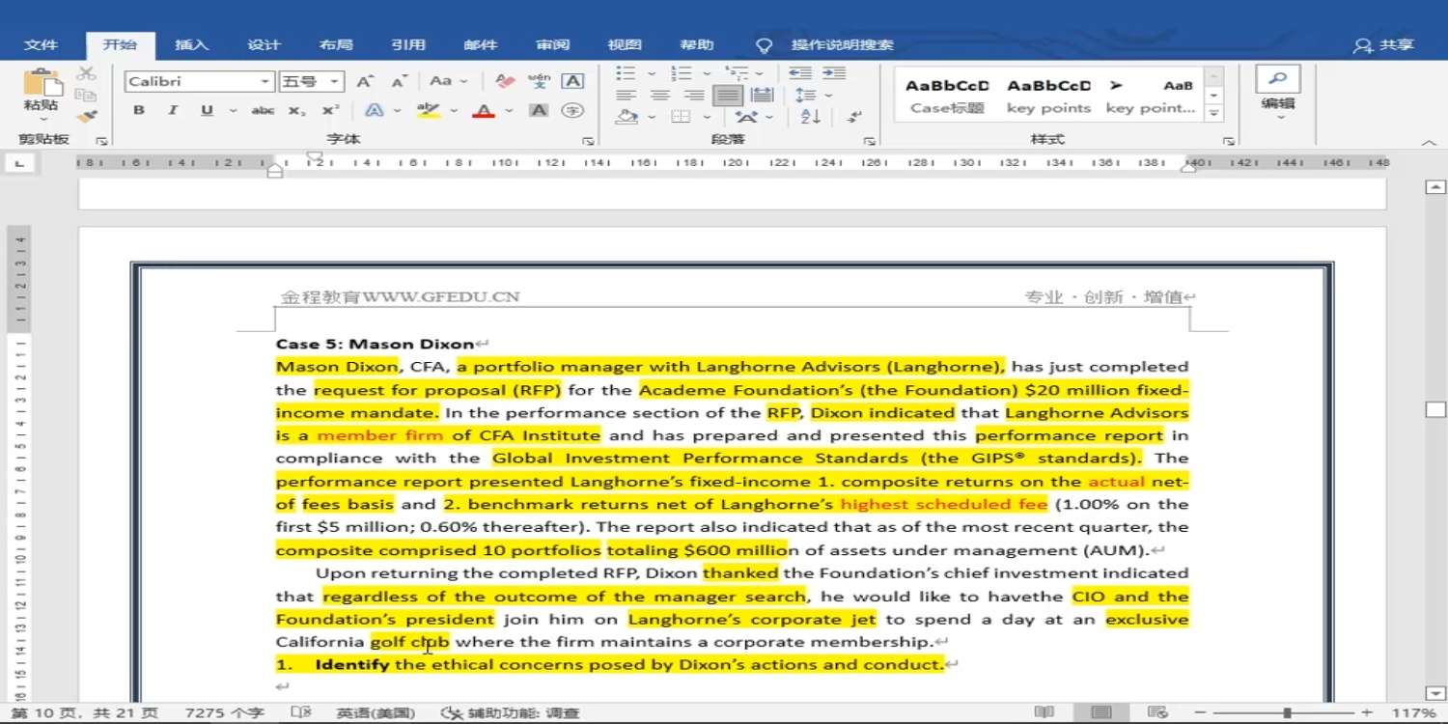The height and width of the screenshot is (724, 1448).
Task: Click the superscript x² icon
Action: [330, 111]
